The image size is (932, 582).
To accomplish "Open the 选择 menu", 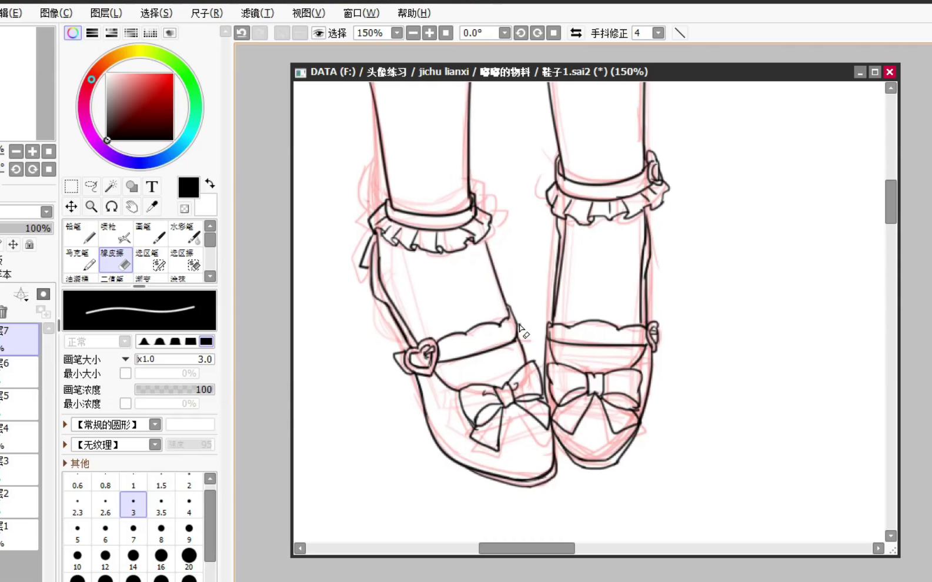I will click(156, 13).
